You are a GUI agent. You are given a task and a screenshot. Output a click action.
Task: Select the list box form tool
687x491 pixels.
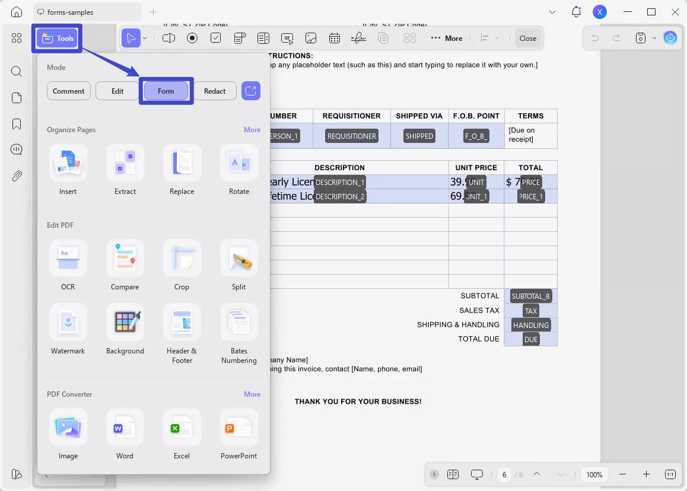(263, 38)
